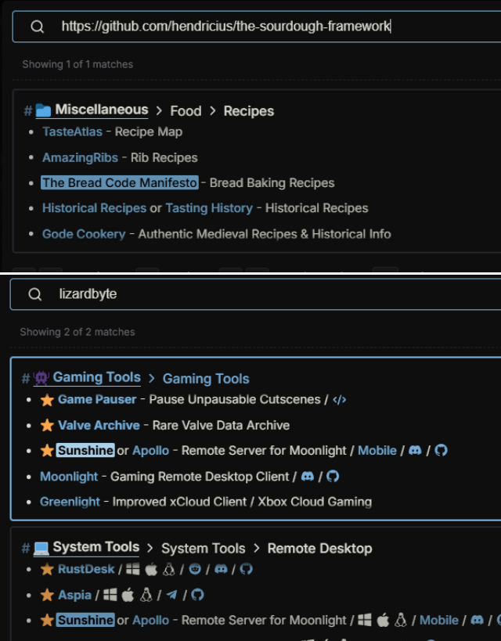
Task: Click the 'Recipes' breadcrumb text
Action: click(249, 111)
